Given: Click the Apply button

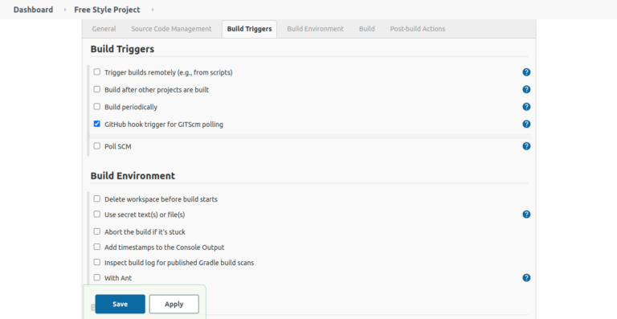Looking at the screenshot, I should [174, 304].
